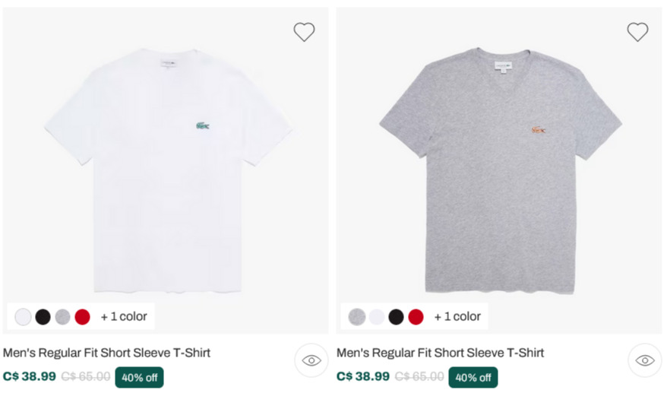This screenshot has width=667, height=393.
Task: Add gray T-shirt to wishlist heart
Action: 637,32
